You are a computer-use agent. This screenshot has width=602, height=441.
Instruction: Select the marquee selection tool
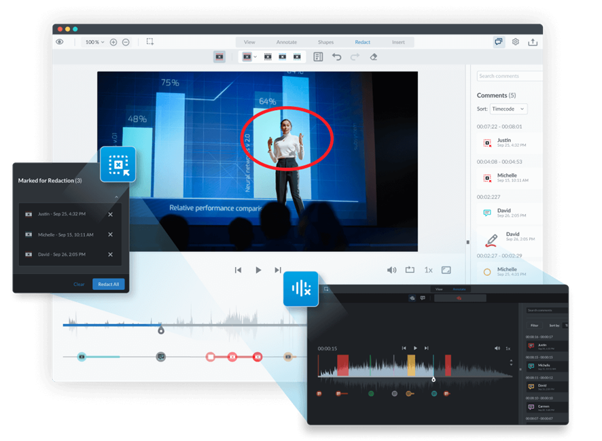[149, 41]
